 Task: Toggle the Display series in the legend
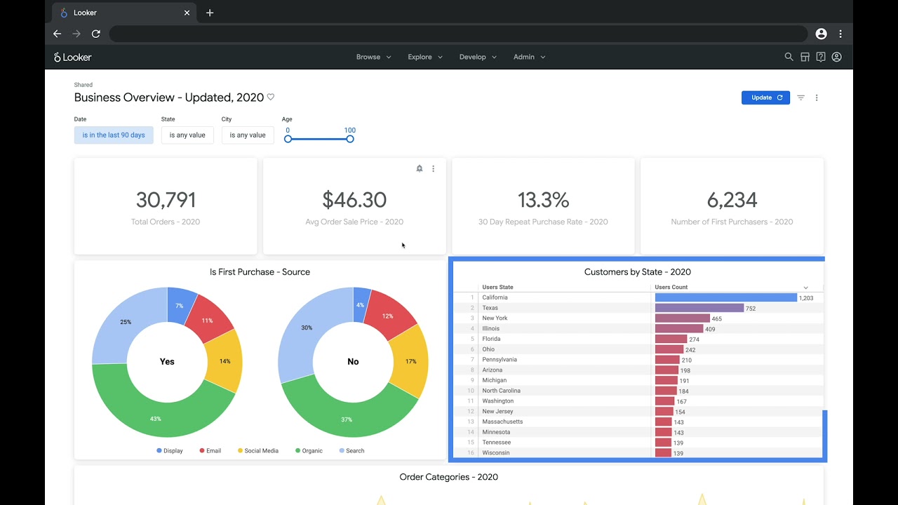tap(170, 450)
